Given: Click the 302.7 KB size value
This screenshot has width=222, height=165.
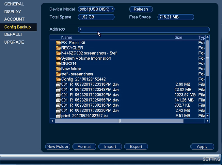Looking at the screenshot, I should [182, 105].
